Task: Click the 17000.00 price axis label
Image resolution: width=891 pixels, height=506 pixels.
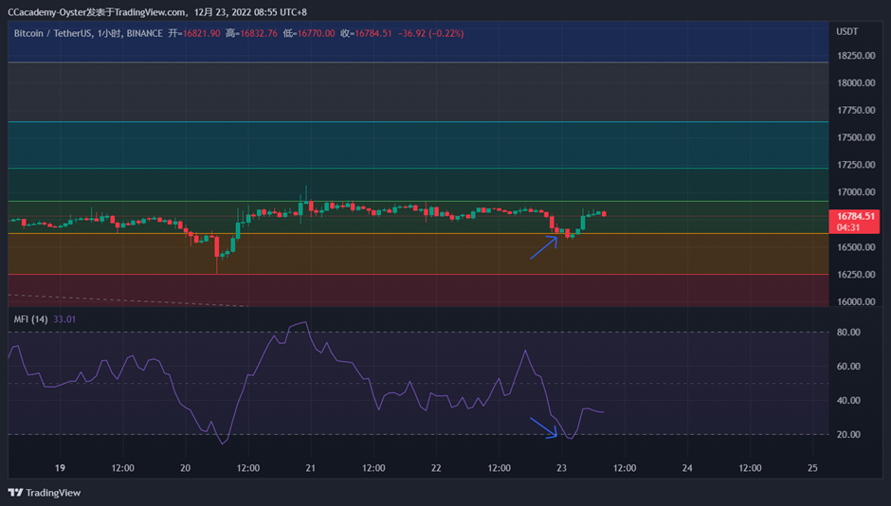Action: point(856,192)
